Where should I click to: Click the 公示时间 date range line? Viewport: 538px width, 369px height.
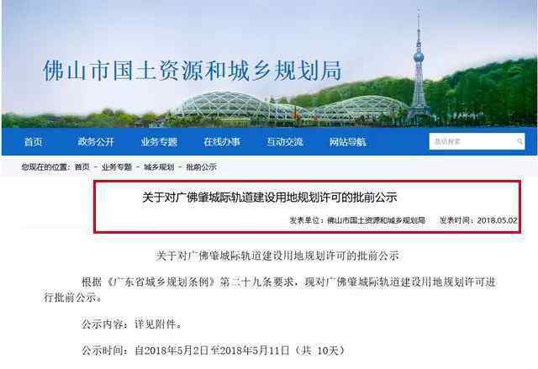(x=213, y=351)
